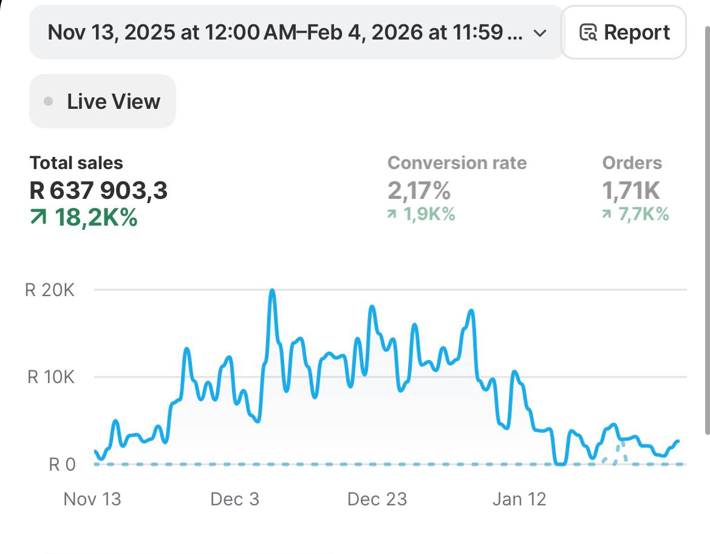The width and height of the screenshot is (710, 554).
Task: Click the up arrow beside 7,7K%
Action: point(607,214)
